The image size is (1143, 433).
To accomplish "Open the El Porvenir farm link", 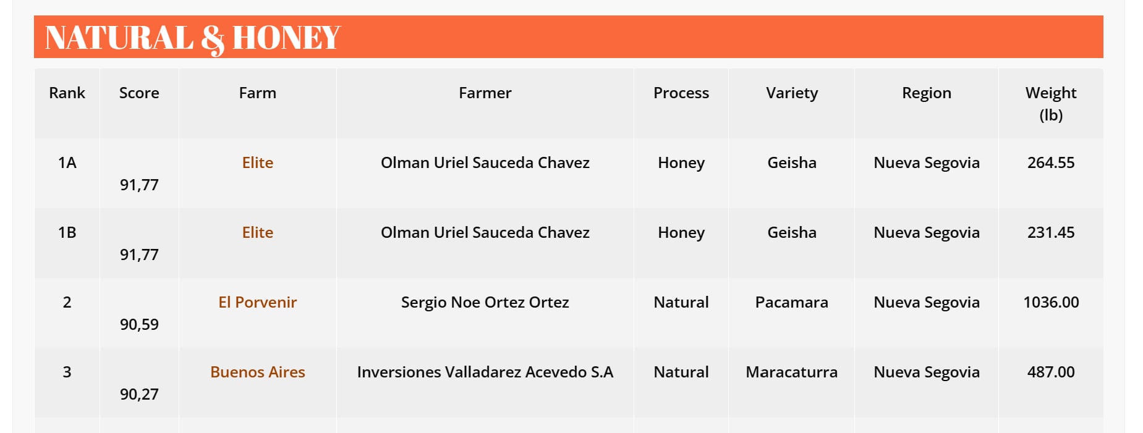I will (x=257, y=302).
